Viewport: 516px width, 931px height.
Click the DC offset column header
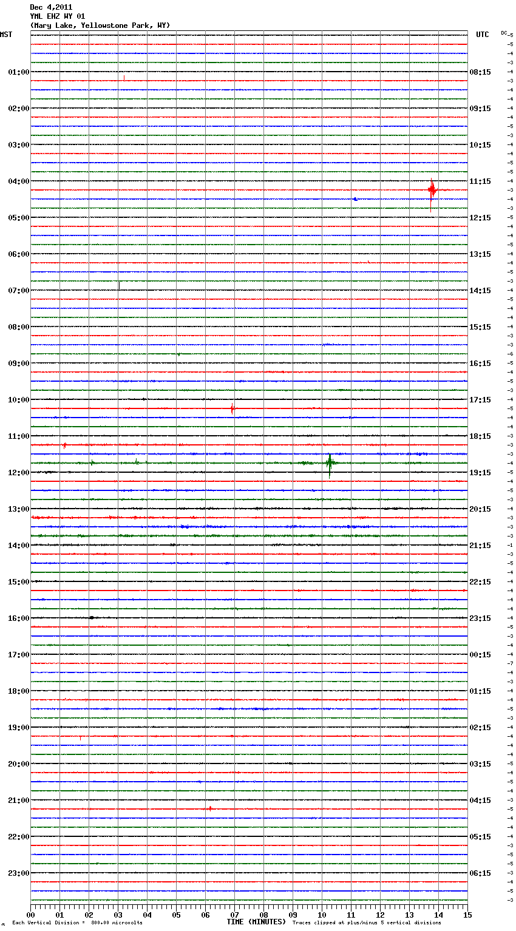[x=504, y=33]
